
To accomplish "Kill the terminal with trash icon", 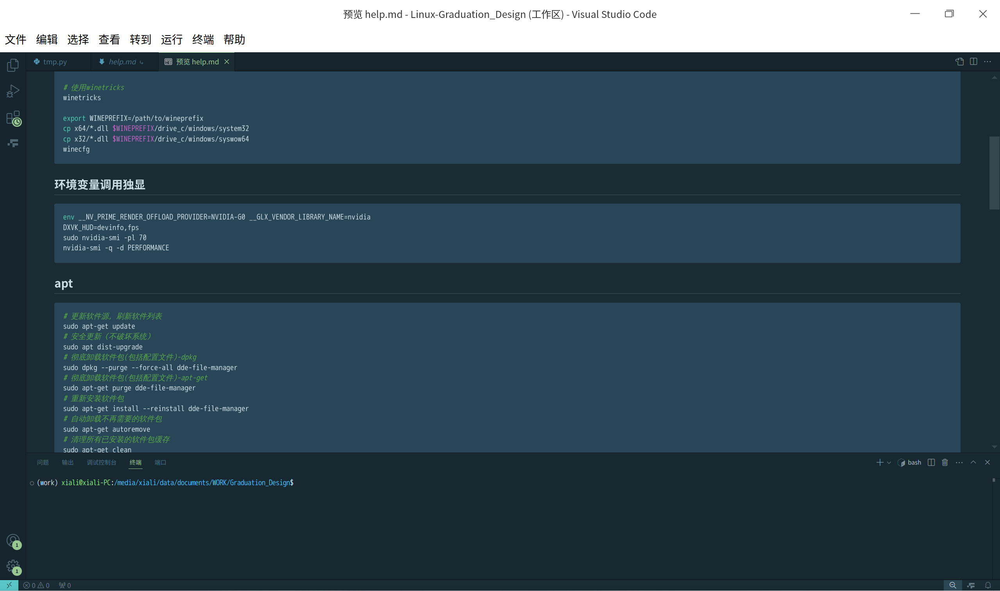I will click(x=945, y=462).
